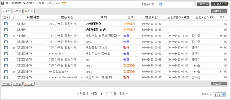Image resolution: width=231 pixels, height=100 pixels.
Task: Go to 처음 first page
Action: click(81, 94)
